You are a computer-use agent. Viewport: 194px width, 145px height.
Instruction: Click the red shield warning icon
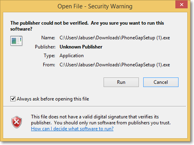click(17, 122)
